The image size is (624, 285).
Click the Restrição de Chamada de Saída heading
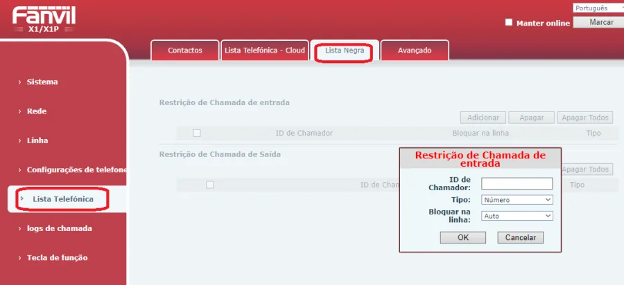220,154
